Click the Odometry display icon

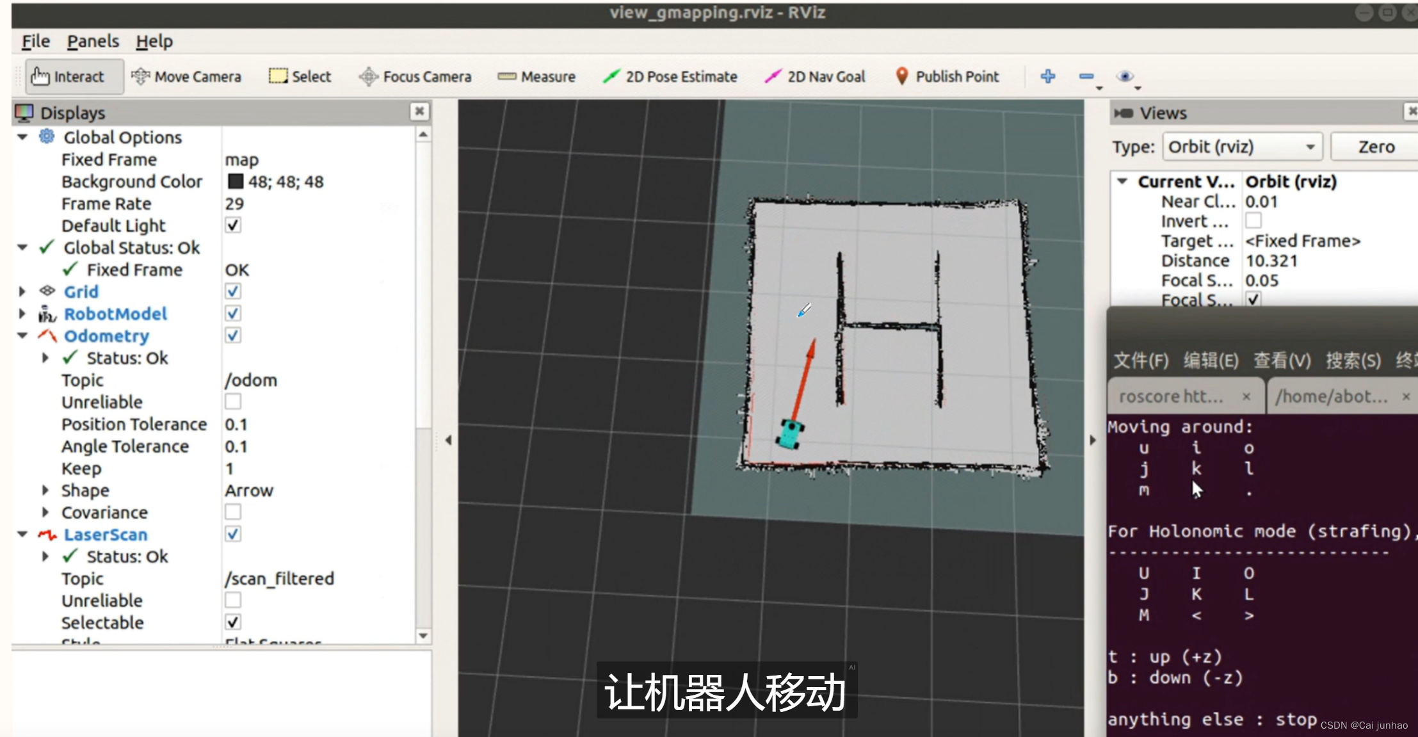[x=47, y=335]
